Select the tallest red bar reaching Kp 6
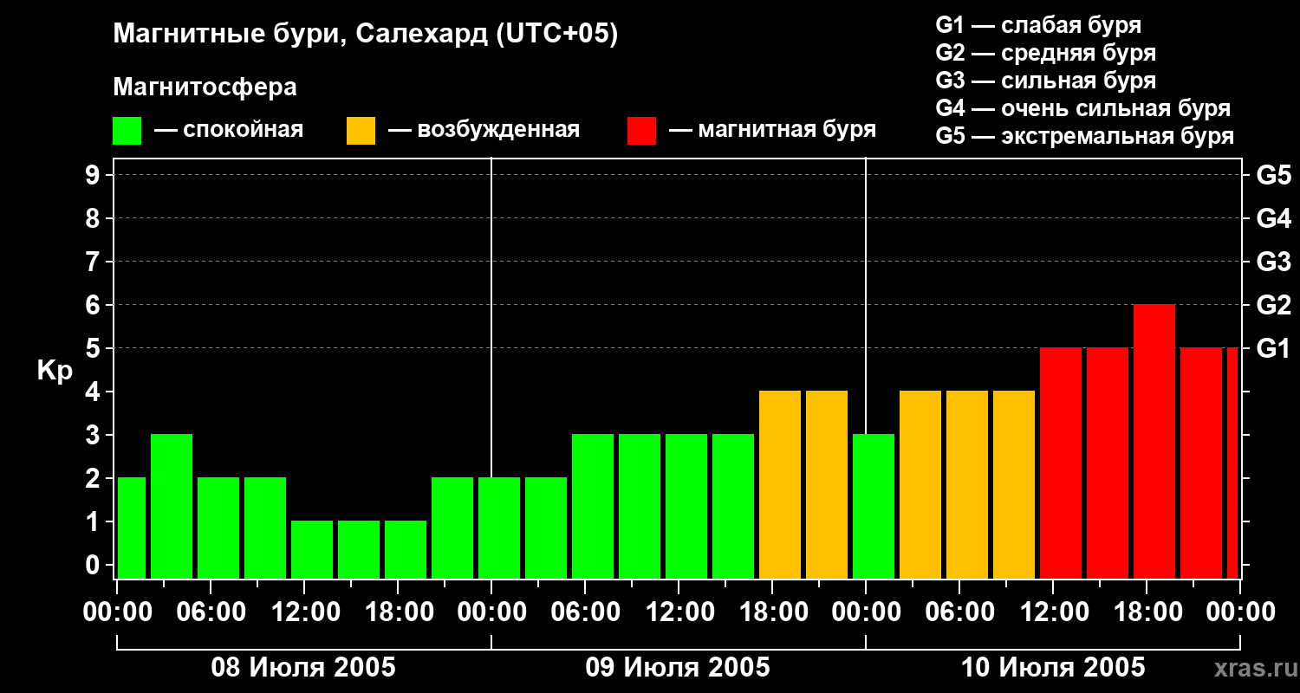The height and width of the screenshot is (693, 1300). point(1154,442)
